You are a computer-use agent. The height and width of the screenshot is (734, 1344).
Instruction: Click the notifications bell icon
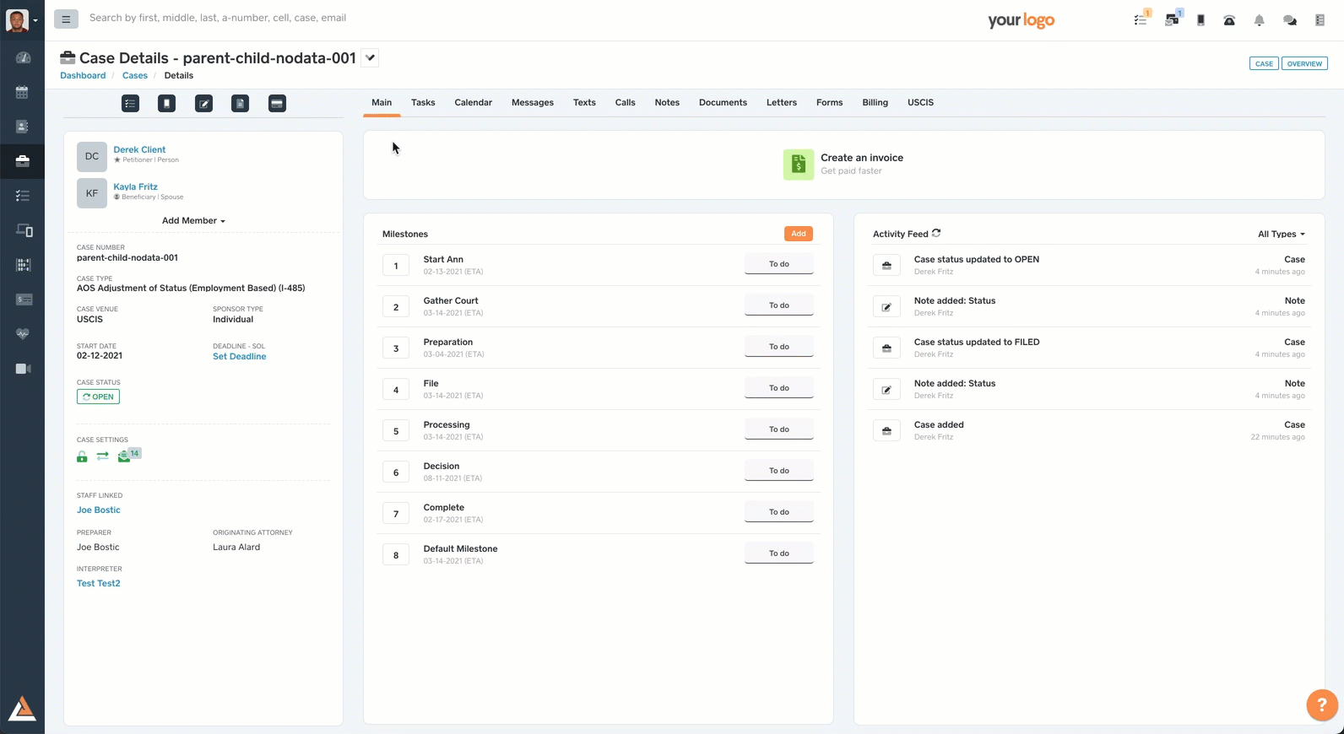click(1259, 20)
